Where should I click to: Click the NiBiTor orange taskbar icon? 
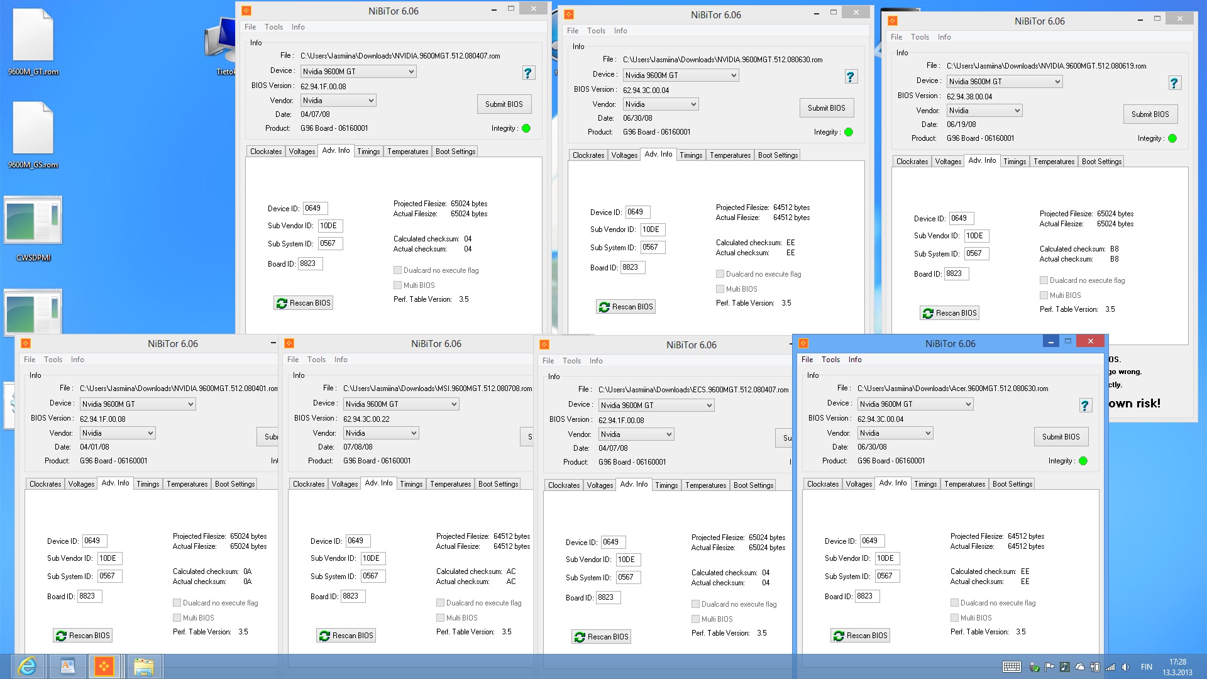pyautogui.click(x=104, y=666)
